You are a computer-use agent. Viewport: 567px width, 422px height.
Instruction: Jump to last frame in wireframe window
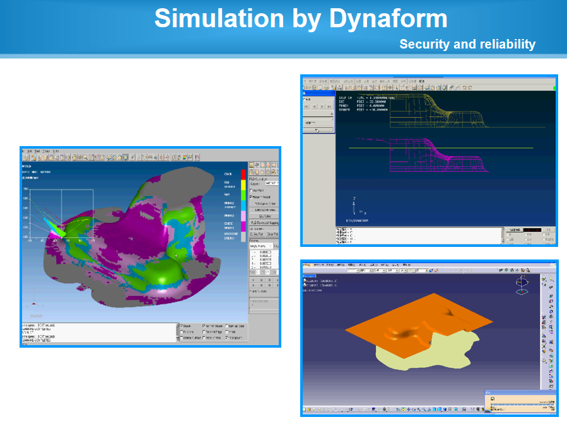tap(329, 107)
